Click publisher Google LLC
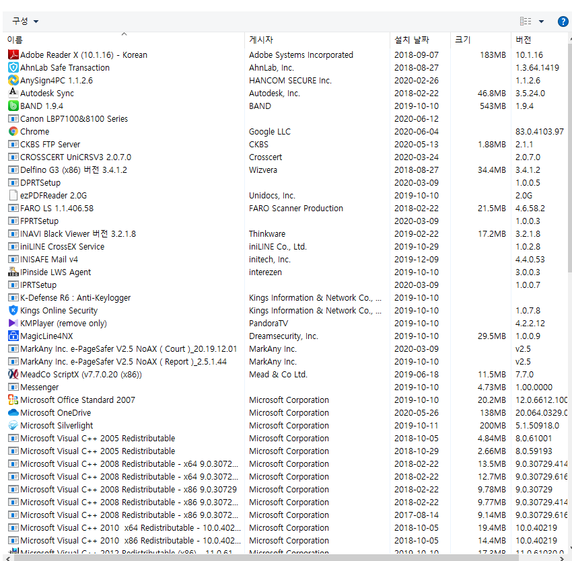Viewport: 572px width, 561px height. [x=270, y=131]
